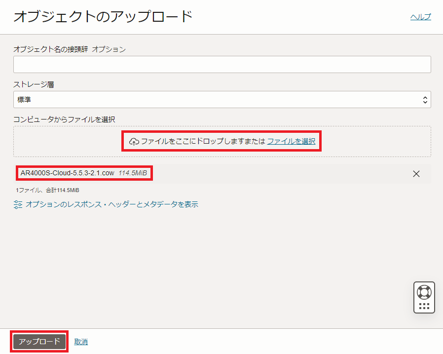This screenshot has height=354, width=443.
Task: Click the cloud upload icon in drop zone
Action: (134, 142)
